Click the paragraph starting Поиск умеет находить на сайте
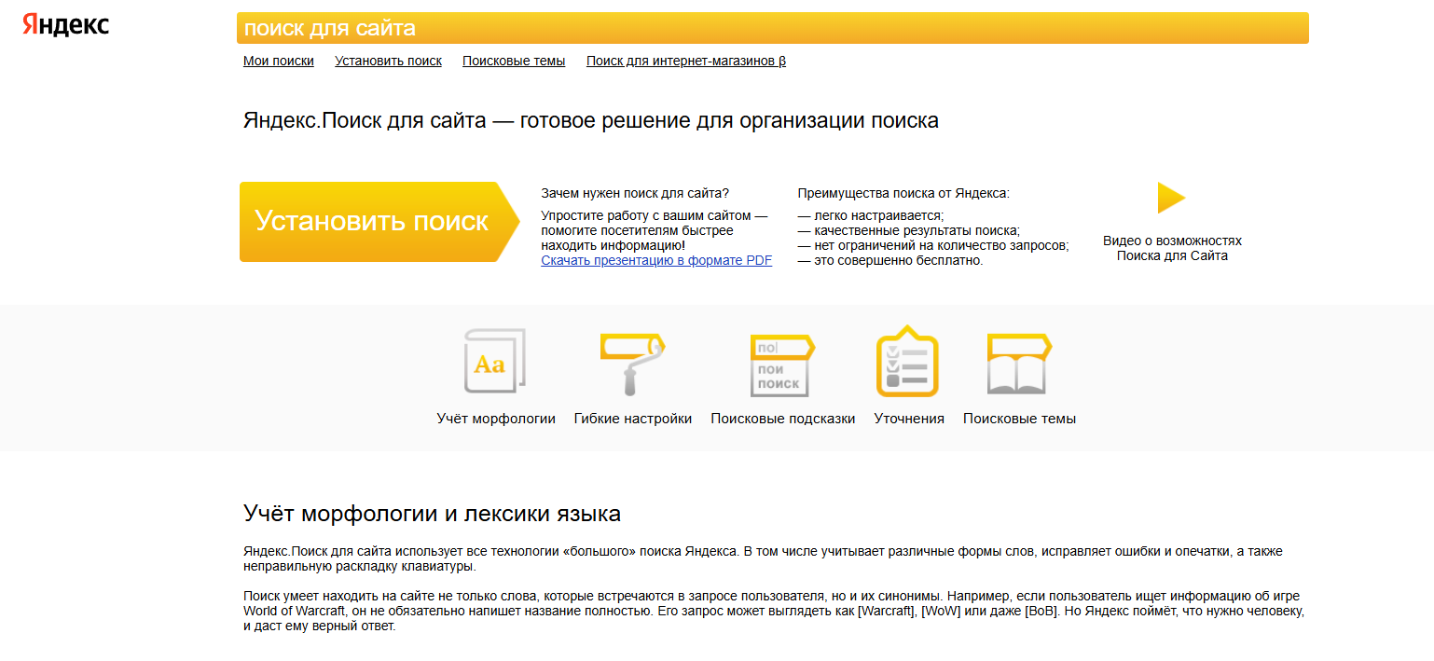The height and width of the screenshot is (661, 1434). point(773,611)
